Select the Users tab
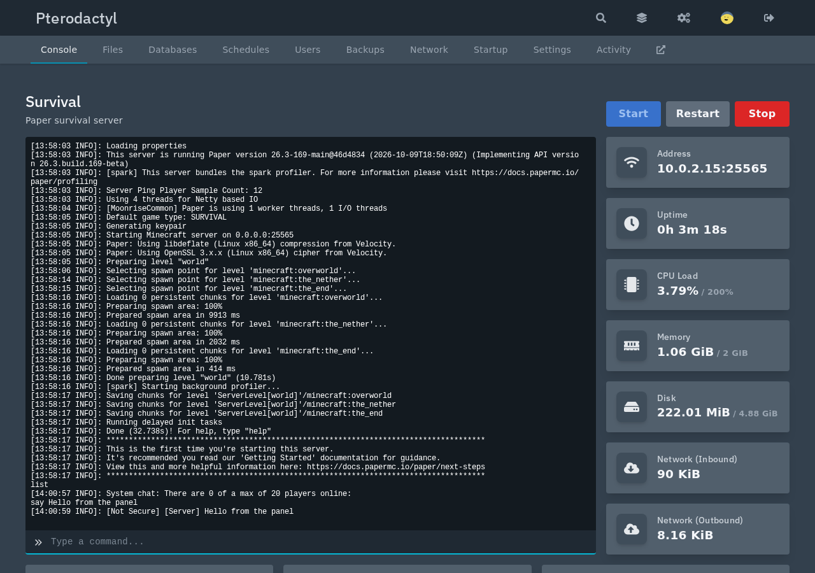 pos(308,50)
